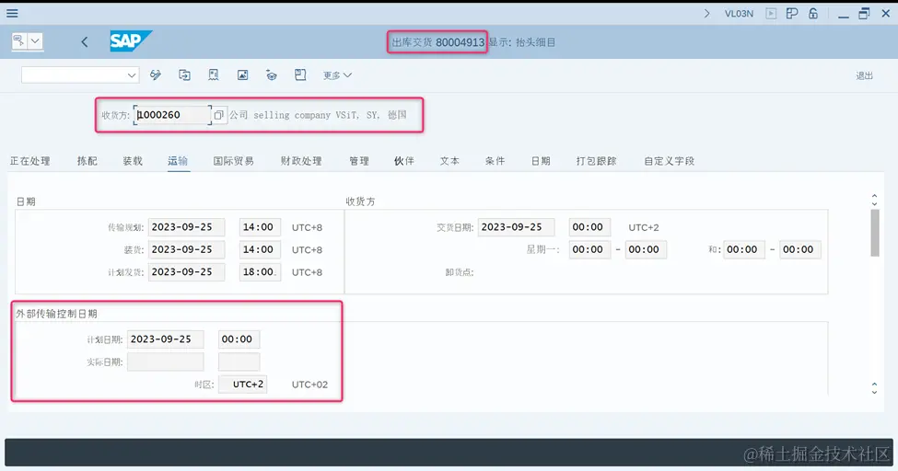
Task: Restore down the SAP window
Action: click(864, 14)
